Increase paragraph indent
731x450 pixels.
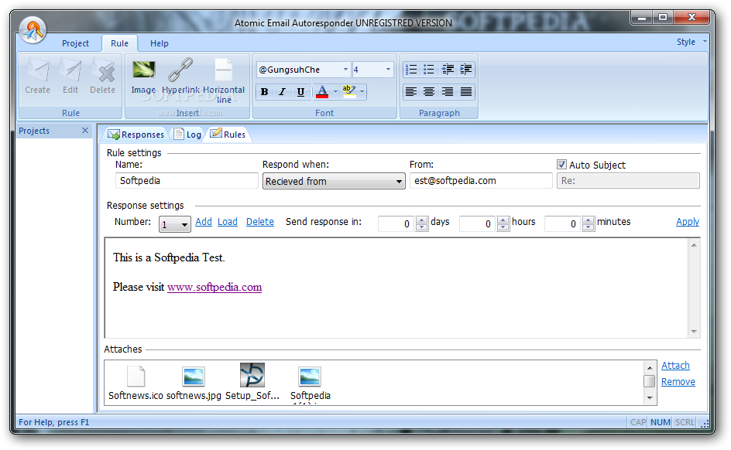465,70
